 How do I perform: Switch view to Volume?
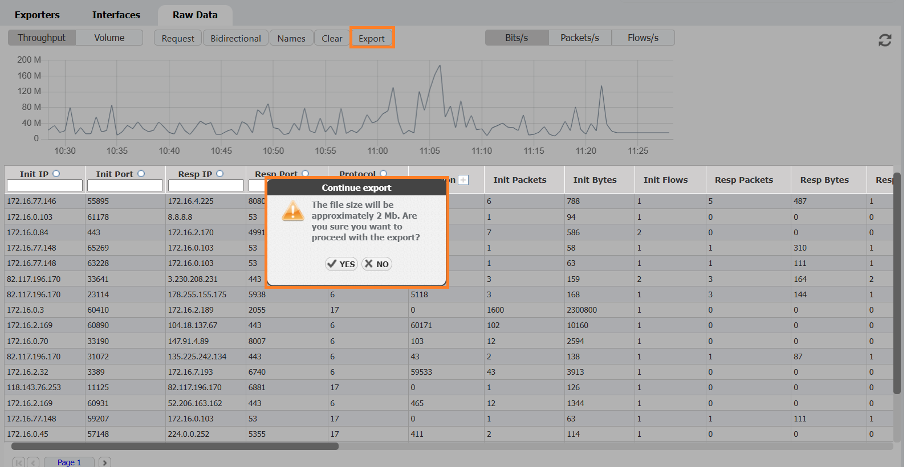(x=109, y=38)
